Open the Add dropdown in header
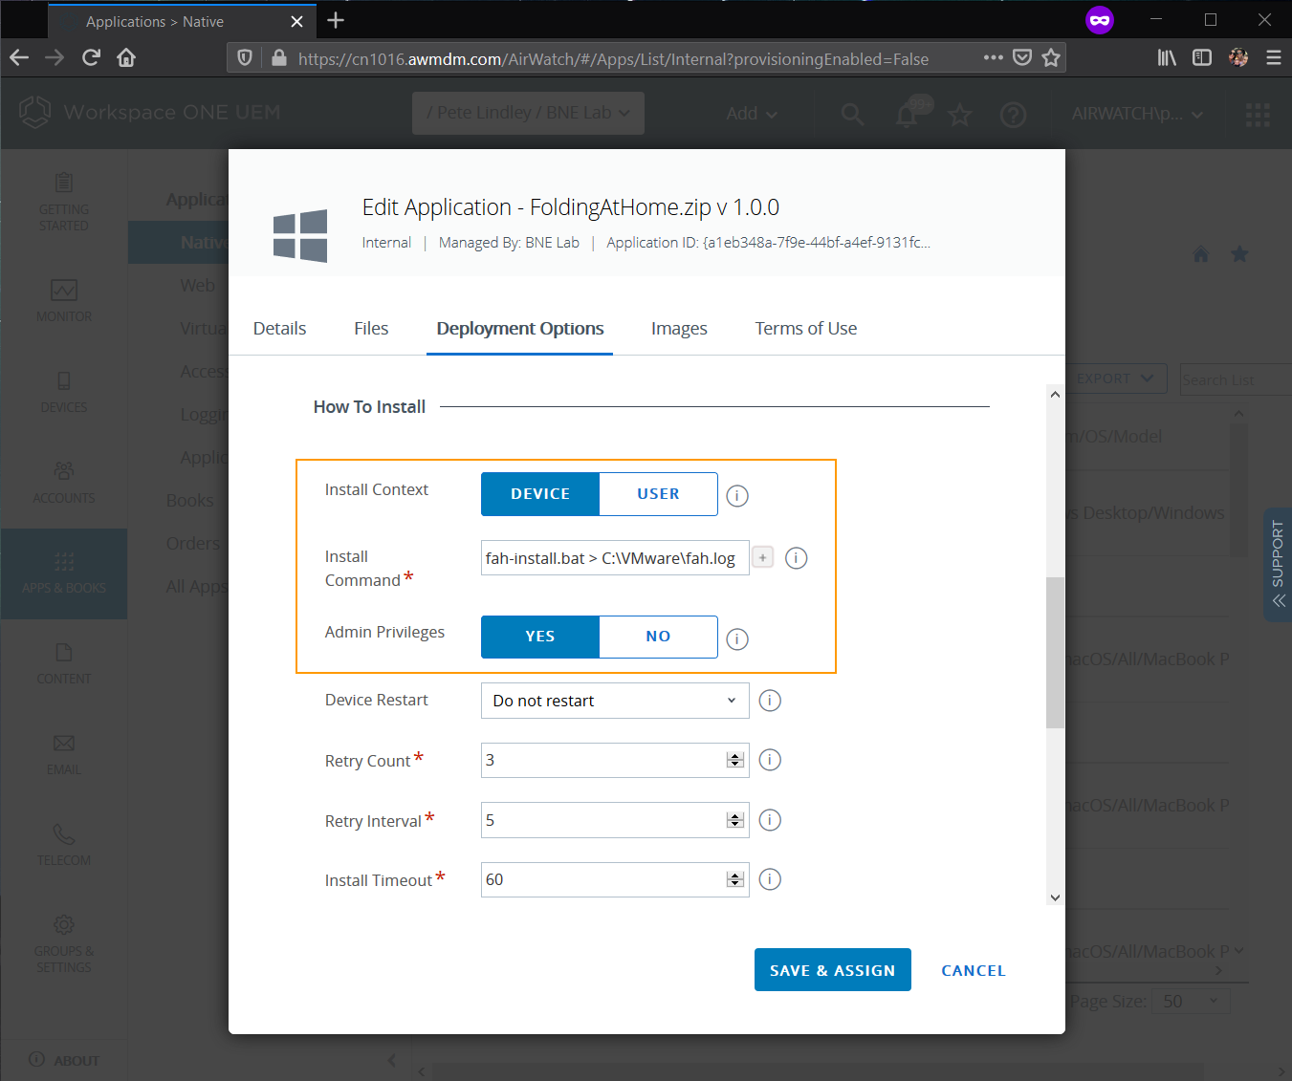Image resolution: width=1292 pixels, height=1081 pixels. (x=752, y=114)
